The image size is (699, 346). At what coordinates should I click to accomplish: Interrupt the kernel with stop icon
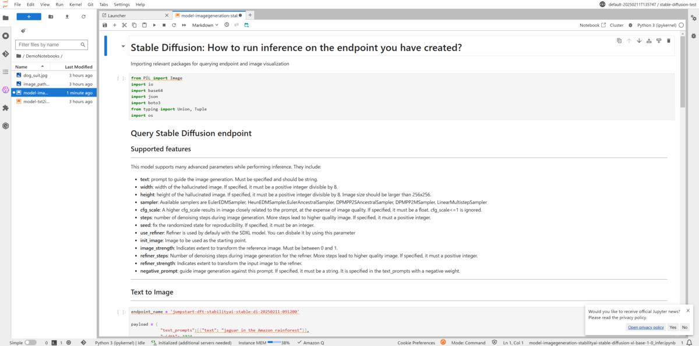tap(164, 25)
